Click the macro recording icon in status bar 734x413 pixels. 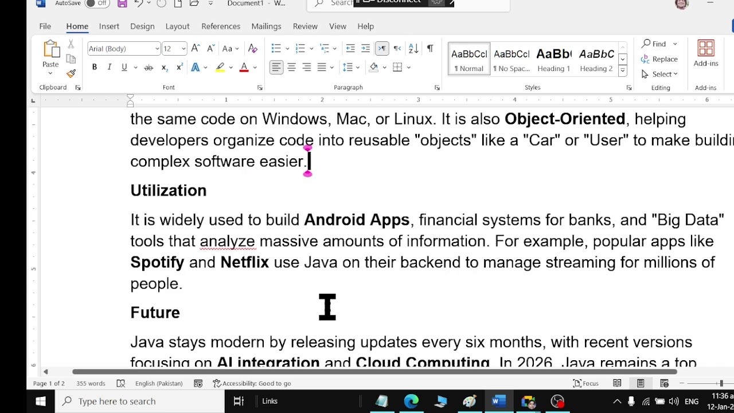point(198,383)
